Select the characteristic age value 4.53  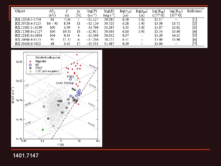coord(126,27)
